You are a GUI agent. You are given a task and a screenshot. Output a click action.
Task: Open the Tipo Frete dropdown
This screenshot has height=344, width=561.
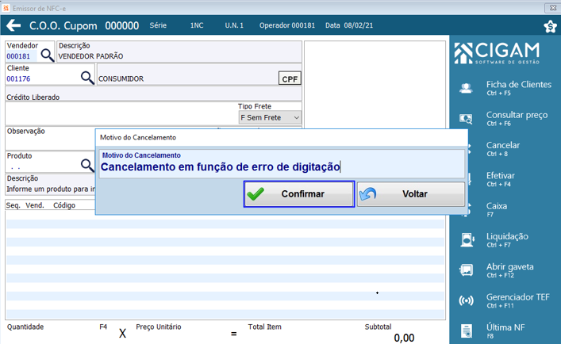click(x=270, y=117)
